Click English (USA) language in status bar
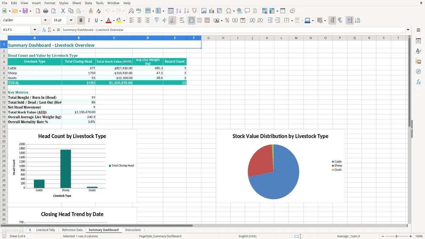The width and height of the screenshot is (425, 239). click(x=248, y=236)
